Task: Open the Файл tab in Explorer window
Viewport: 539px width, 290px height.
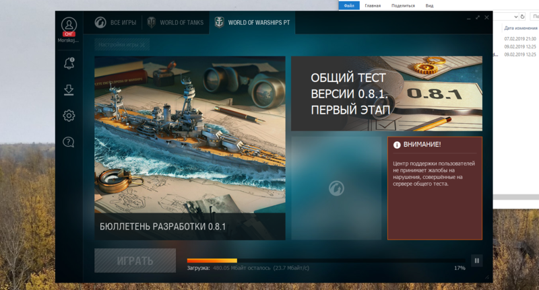Action: coord(349,5)
